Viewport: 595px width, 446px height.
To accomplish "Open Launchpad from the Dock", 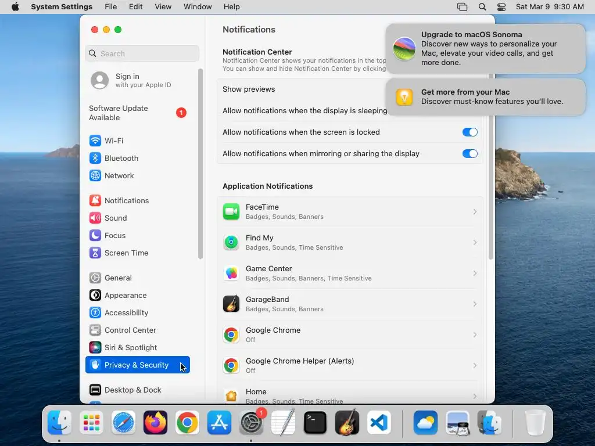I will point(91,423).
